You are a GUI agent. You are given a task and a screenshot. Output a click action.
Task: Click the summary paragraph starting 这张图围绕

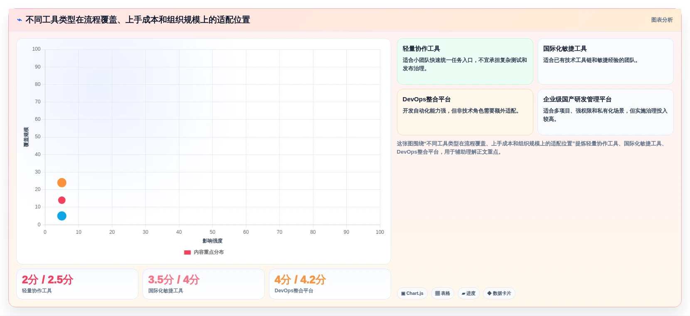[x=532, y=148]
